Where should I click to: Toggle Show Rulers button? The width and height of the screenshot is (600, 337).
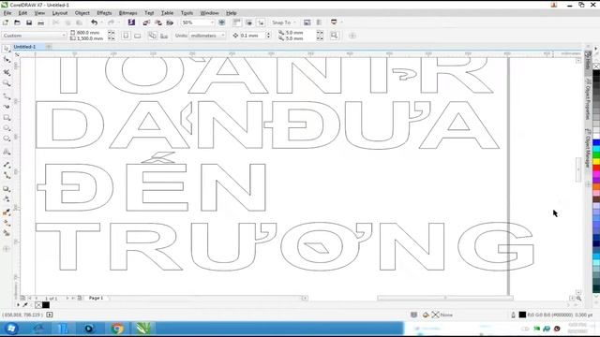tap(237, 22)
